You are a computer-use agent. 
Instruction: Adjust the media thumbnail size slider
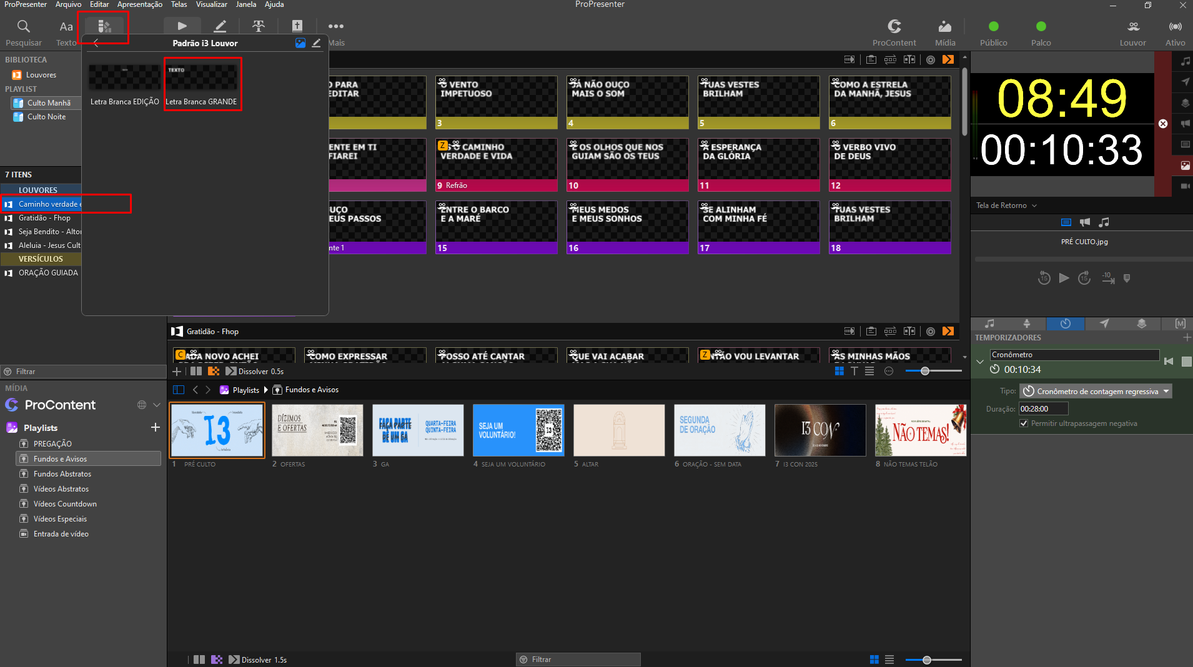point(926,660)
